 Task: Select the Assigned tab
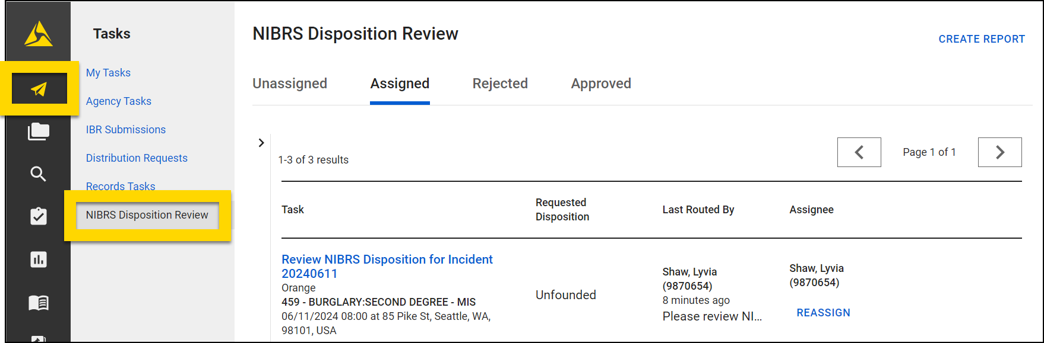[400, 84]
